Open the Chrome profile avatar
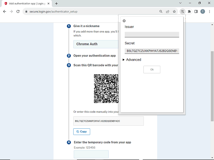This screenshot has width=214, height=160. coord(203,12)
